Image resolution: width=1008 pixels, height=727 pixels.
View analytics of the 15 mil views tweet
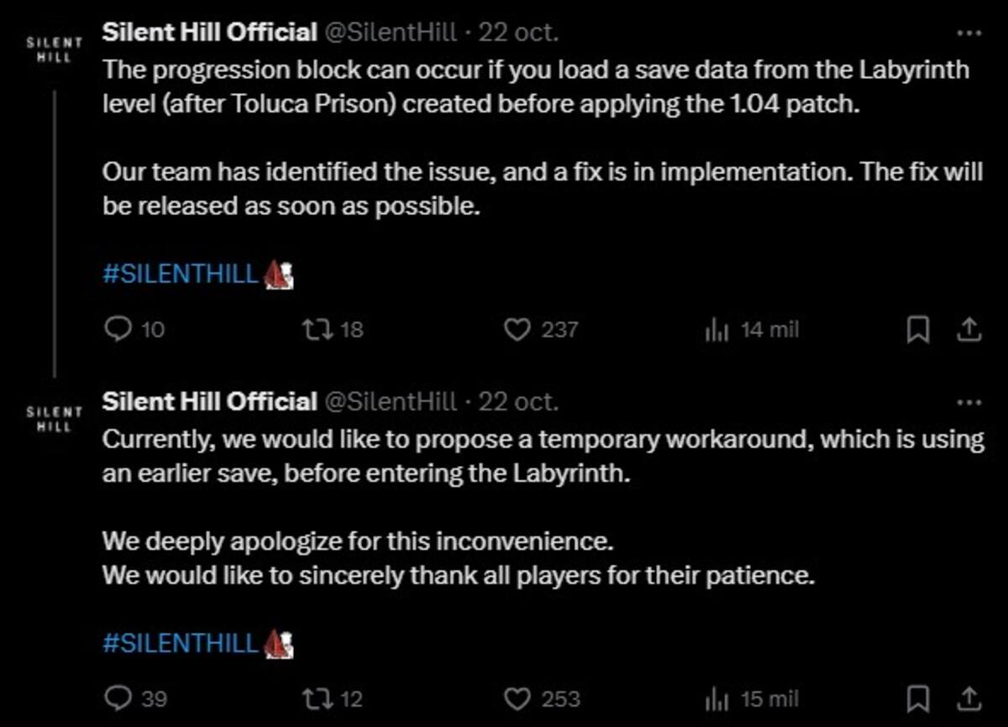[x=751, y=698]
